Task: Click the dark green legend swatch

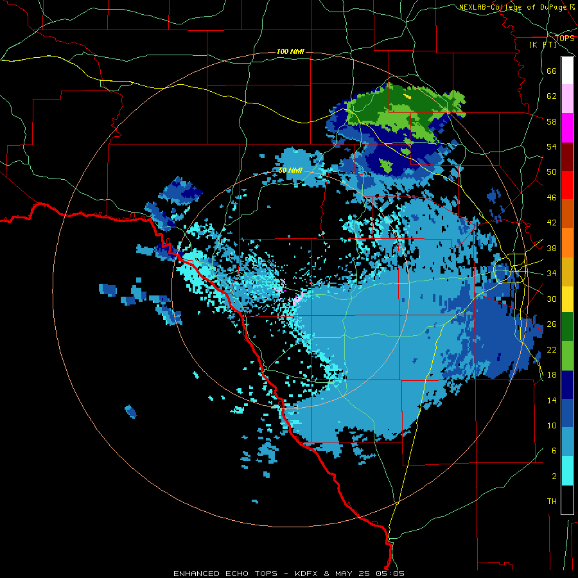Action: tap(567, 327)
